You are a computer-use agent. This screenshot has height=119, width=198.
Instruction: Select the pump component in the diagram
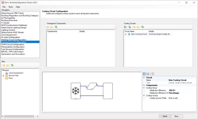92,86
